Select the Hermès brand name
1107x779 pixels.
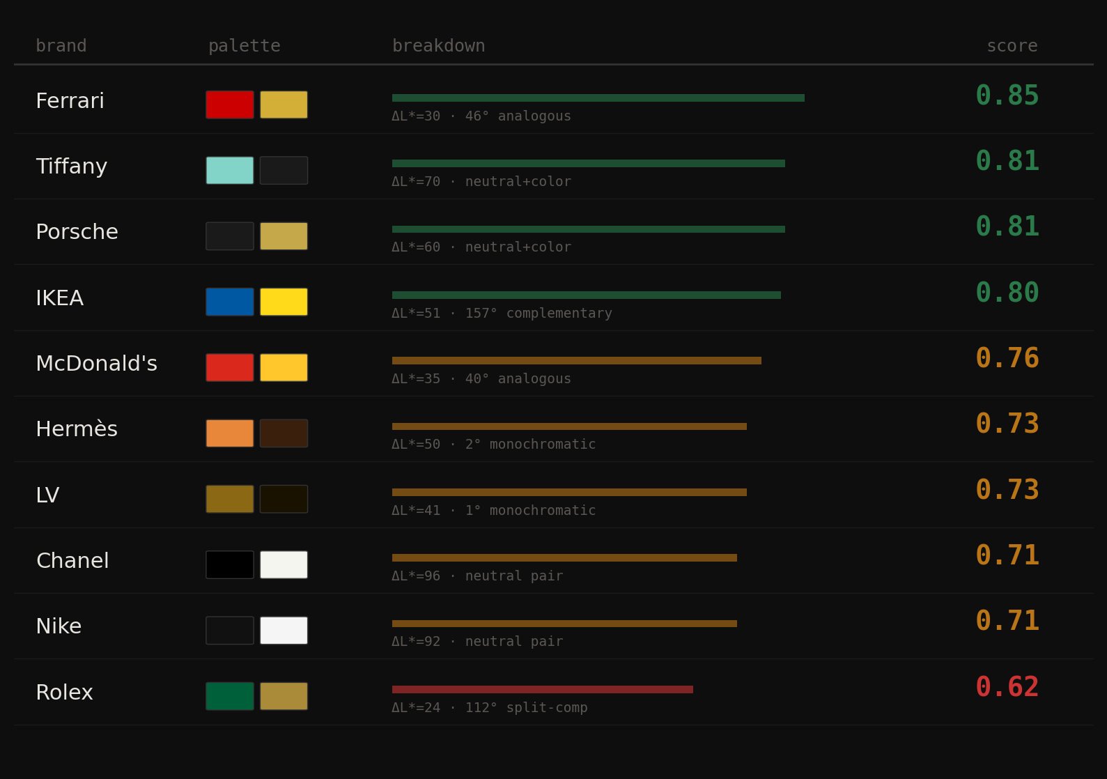pyautogui.click(x=77, y=429)
